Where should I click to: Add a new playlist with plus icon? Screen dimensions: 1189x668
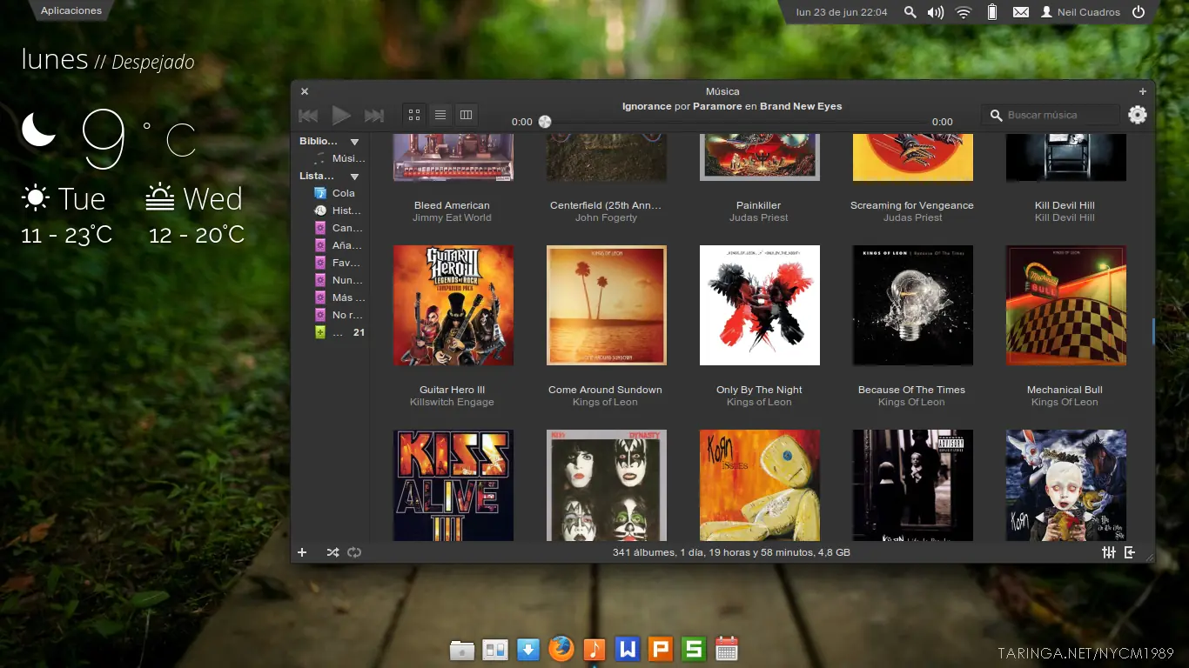point(302,552)
